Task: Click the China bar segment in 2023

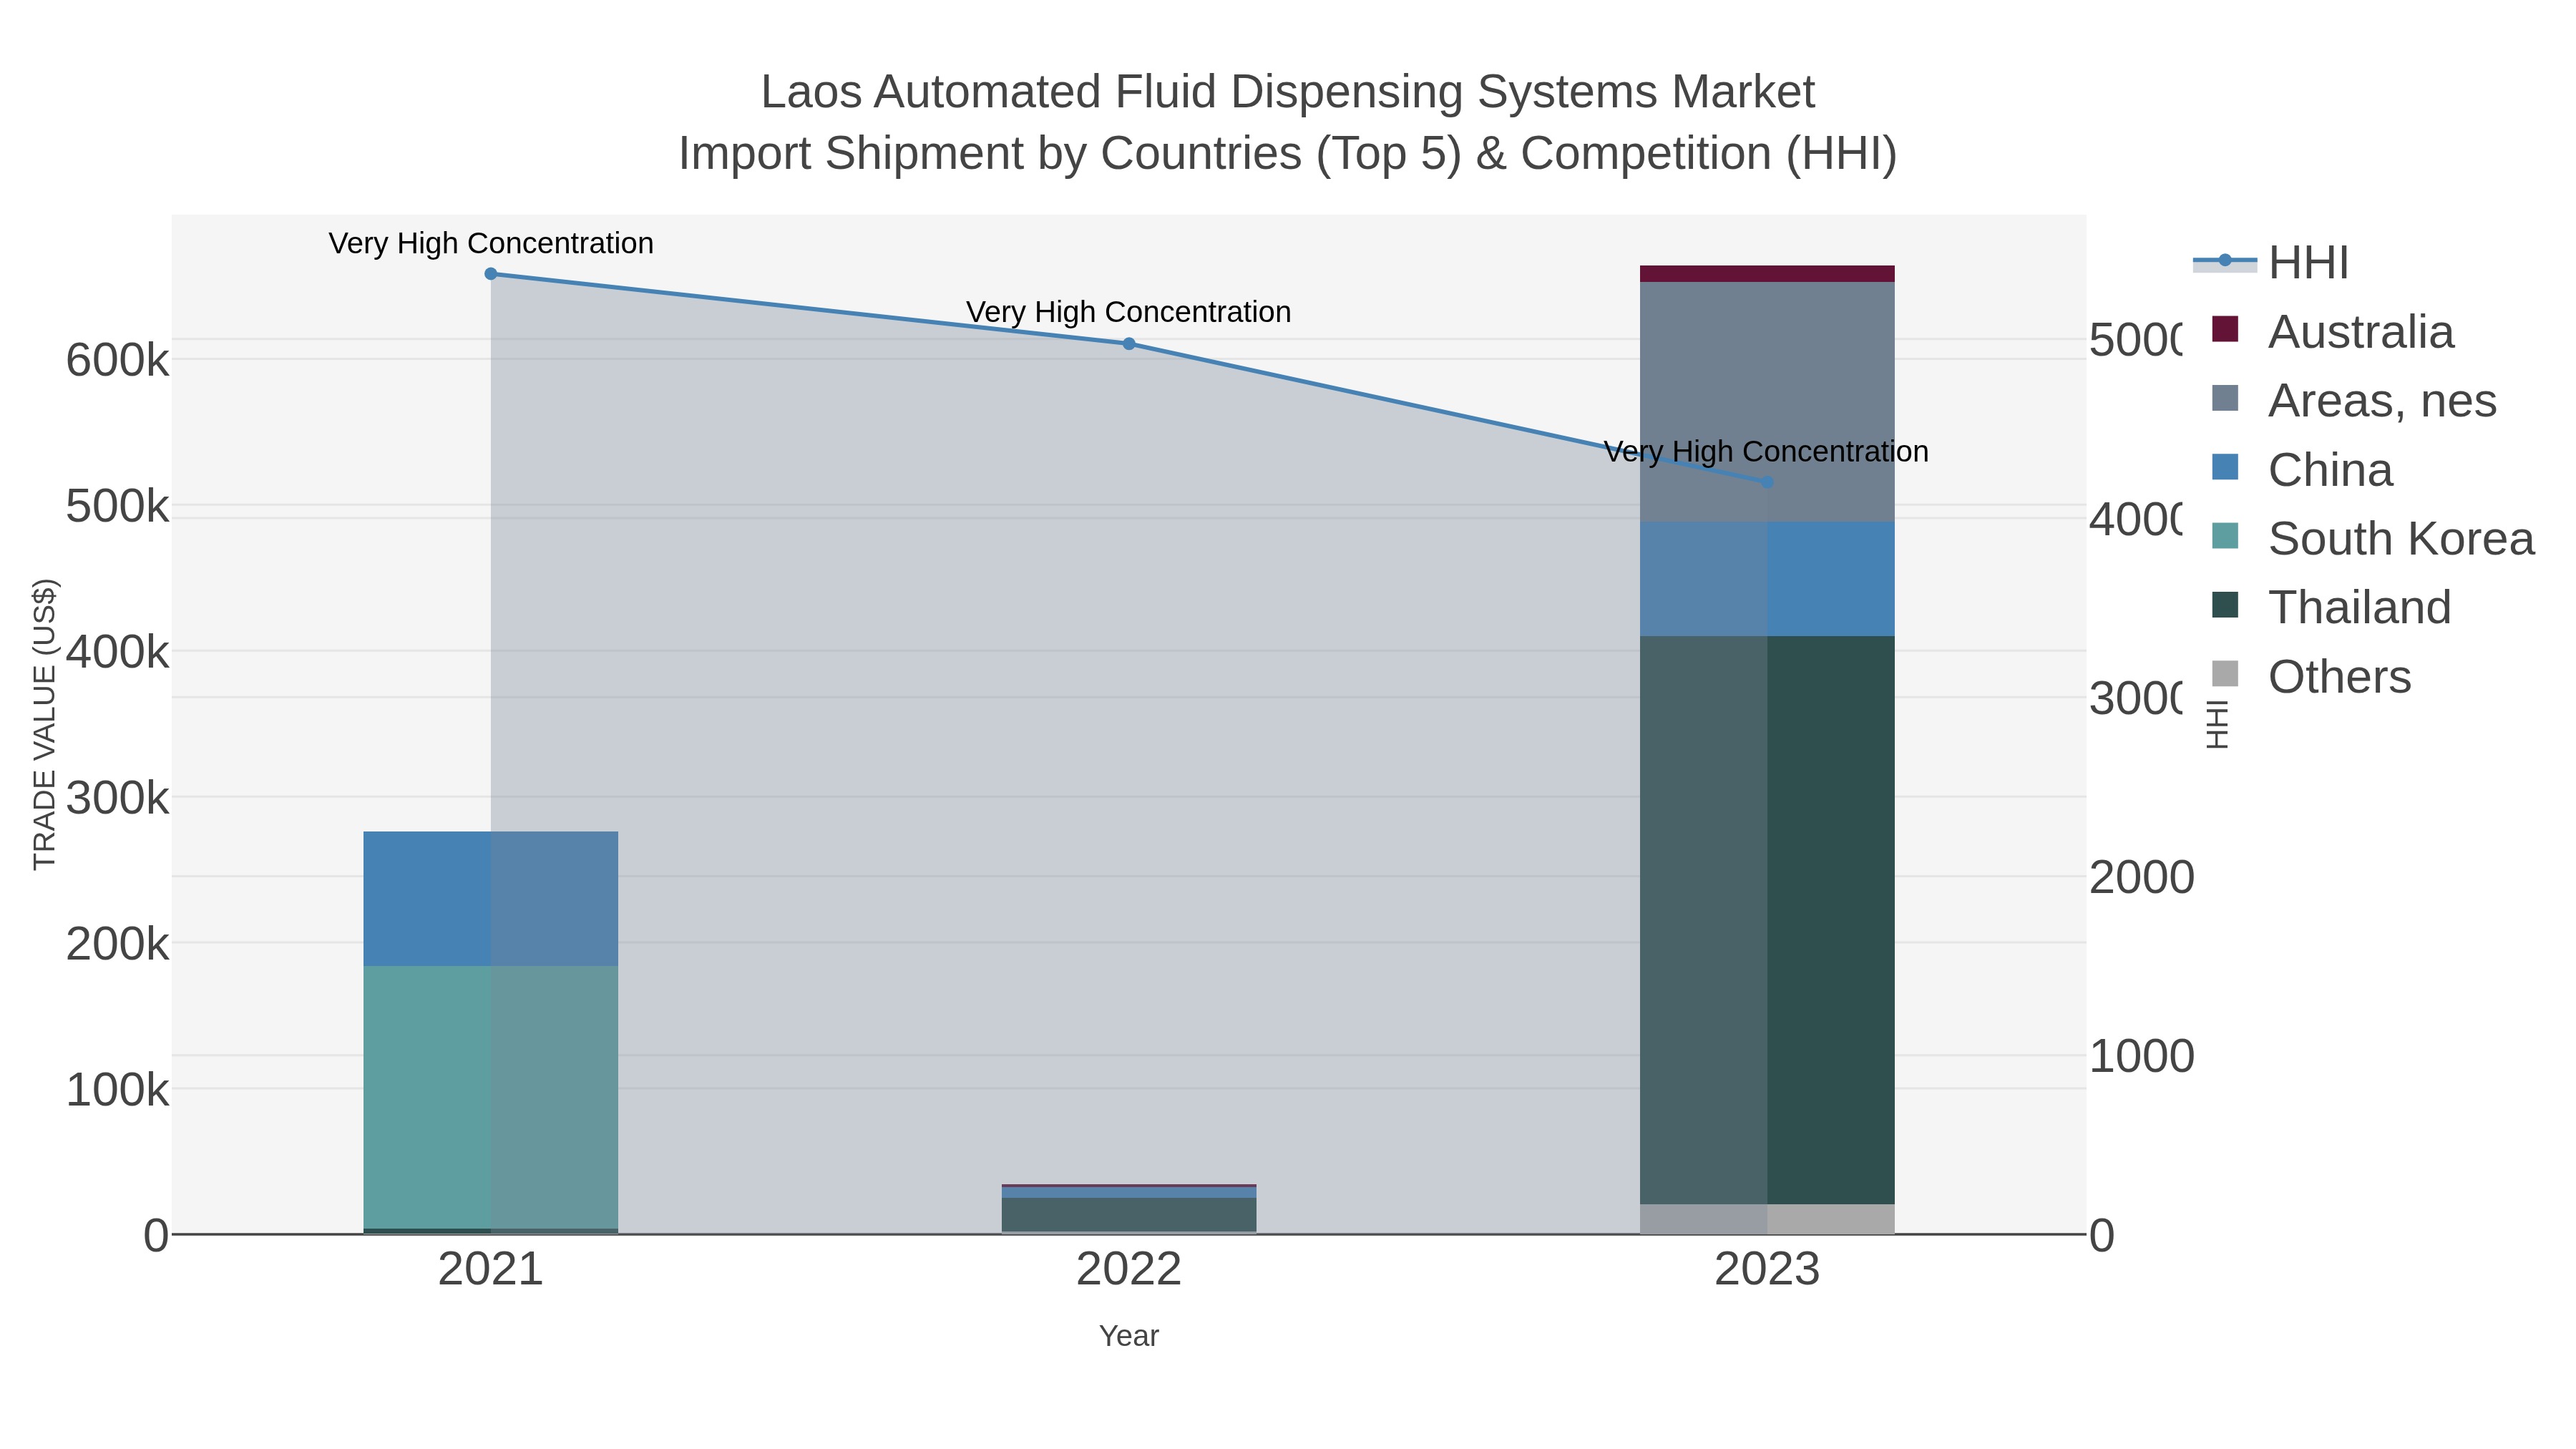Action: pyautogui.click(x=1767, y=579)
